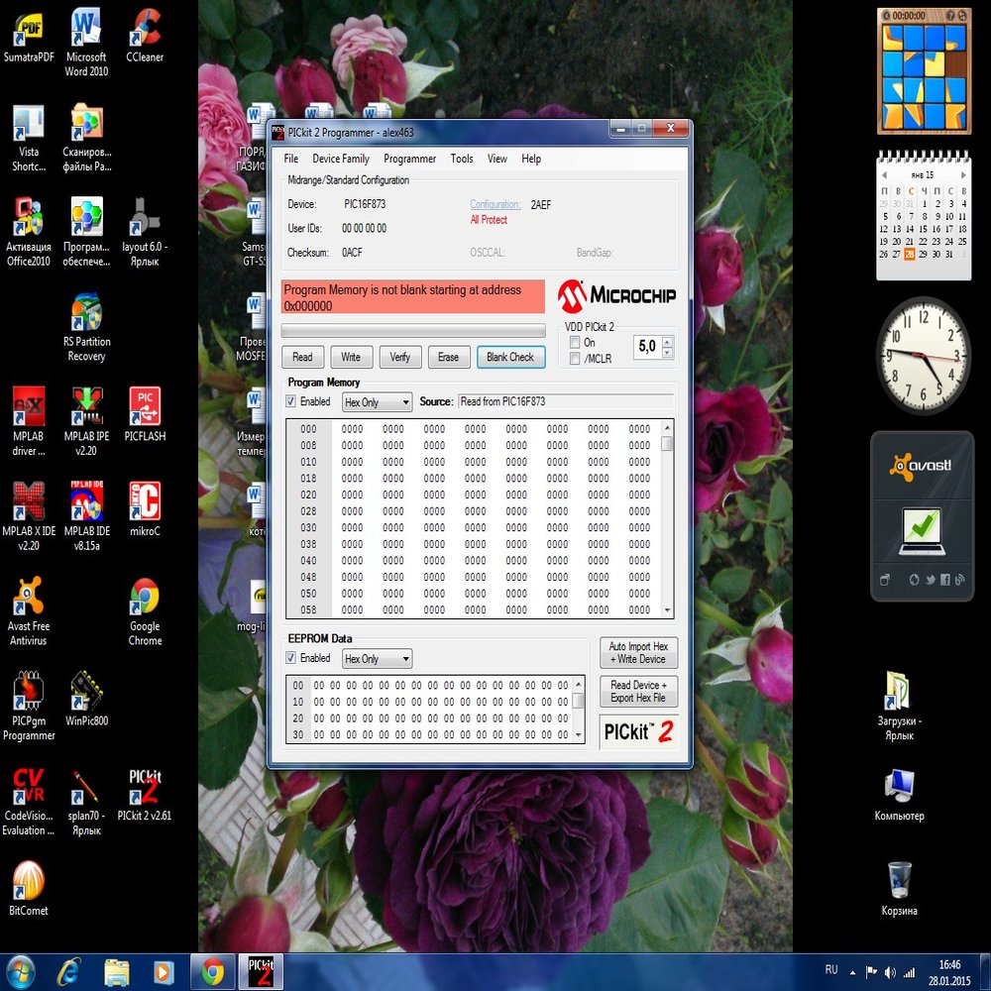Image resolution: width=991 pixels, height=991 pixels.
Task: Toggle the /MCLR checkbox
Action: [575, 359]
